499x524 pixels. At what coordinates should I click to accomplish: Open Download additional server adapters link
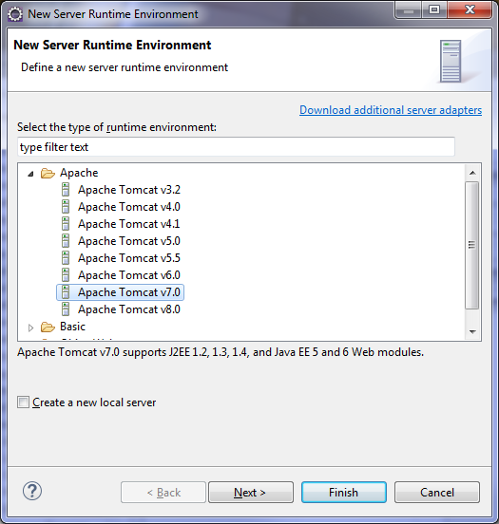(x=391, y=110)
